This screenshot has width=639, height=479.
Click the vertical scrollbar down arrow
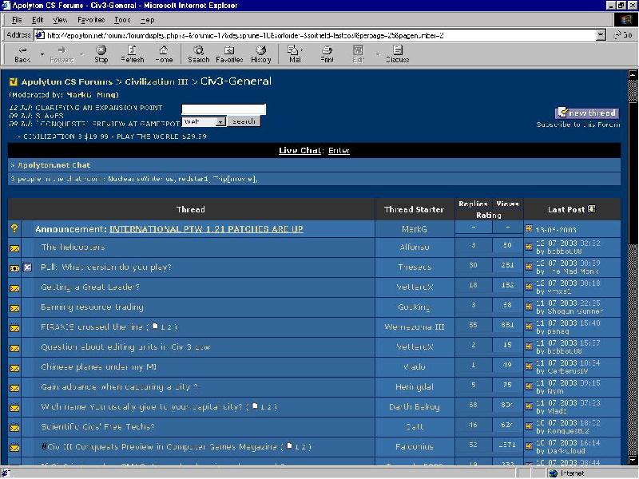pos(633,461)
